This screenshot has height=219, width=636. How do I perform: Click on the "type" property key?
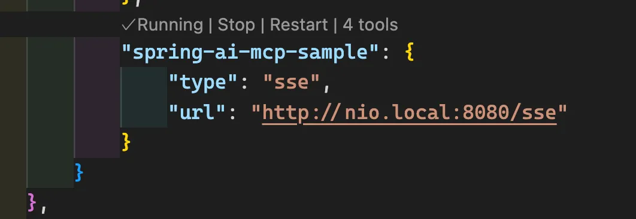(203, 83)
